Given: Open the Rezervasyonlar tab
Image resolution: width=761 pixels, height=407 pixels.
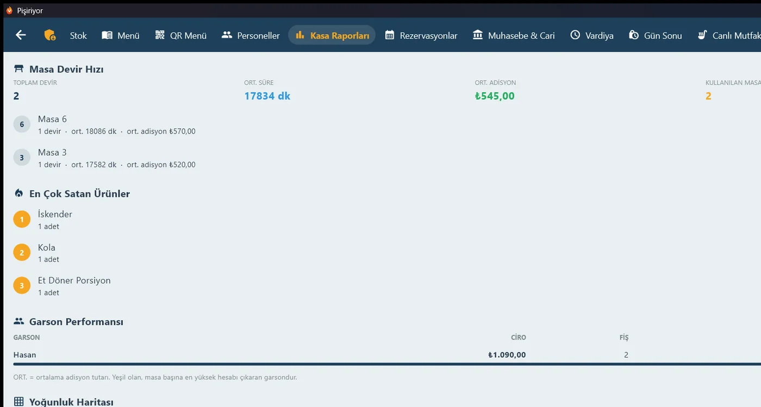Looking at the screenshot, I should coord(421,35).
